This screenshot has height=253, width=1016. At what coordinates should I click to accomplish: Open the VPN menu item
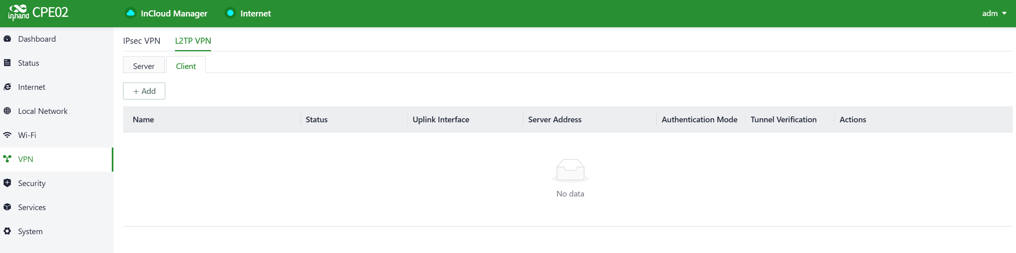click(x=26, y=159)
